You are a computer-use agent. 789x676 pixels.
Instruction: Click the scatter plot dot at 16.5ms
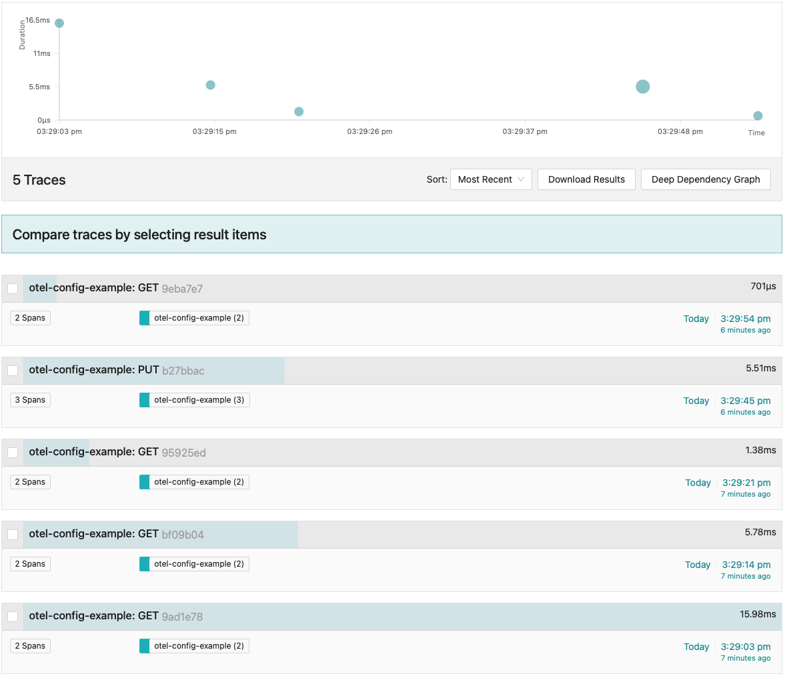point(59,23)
